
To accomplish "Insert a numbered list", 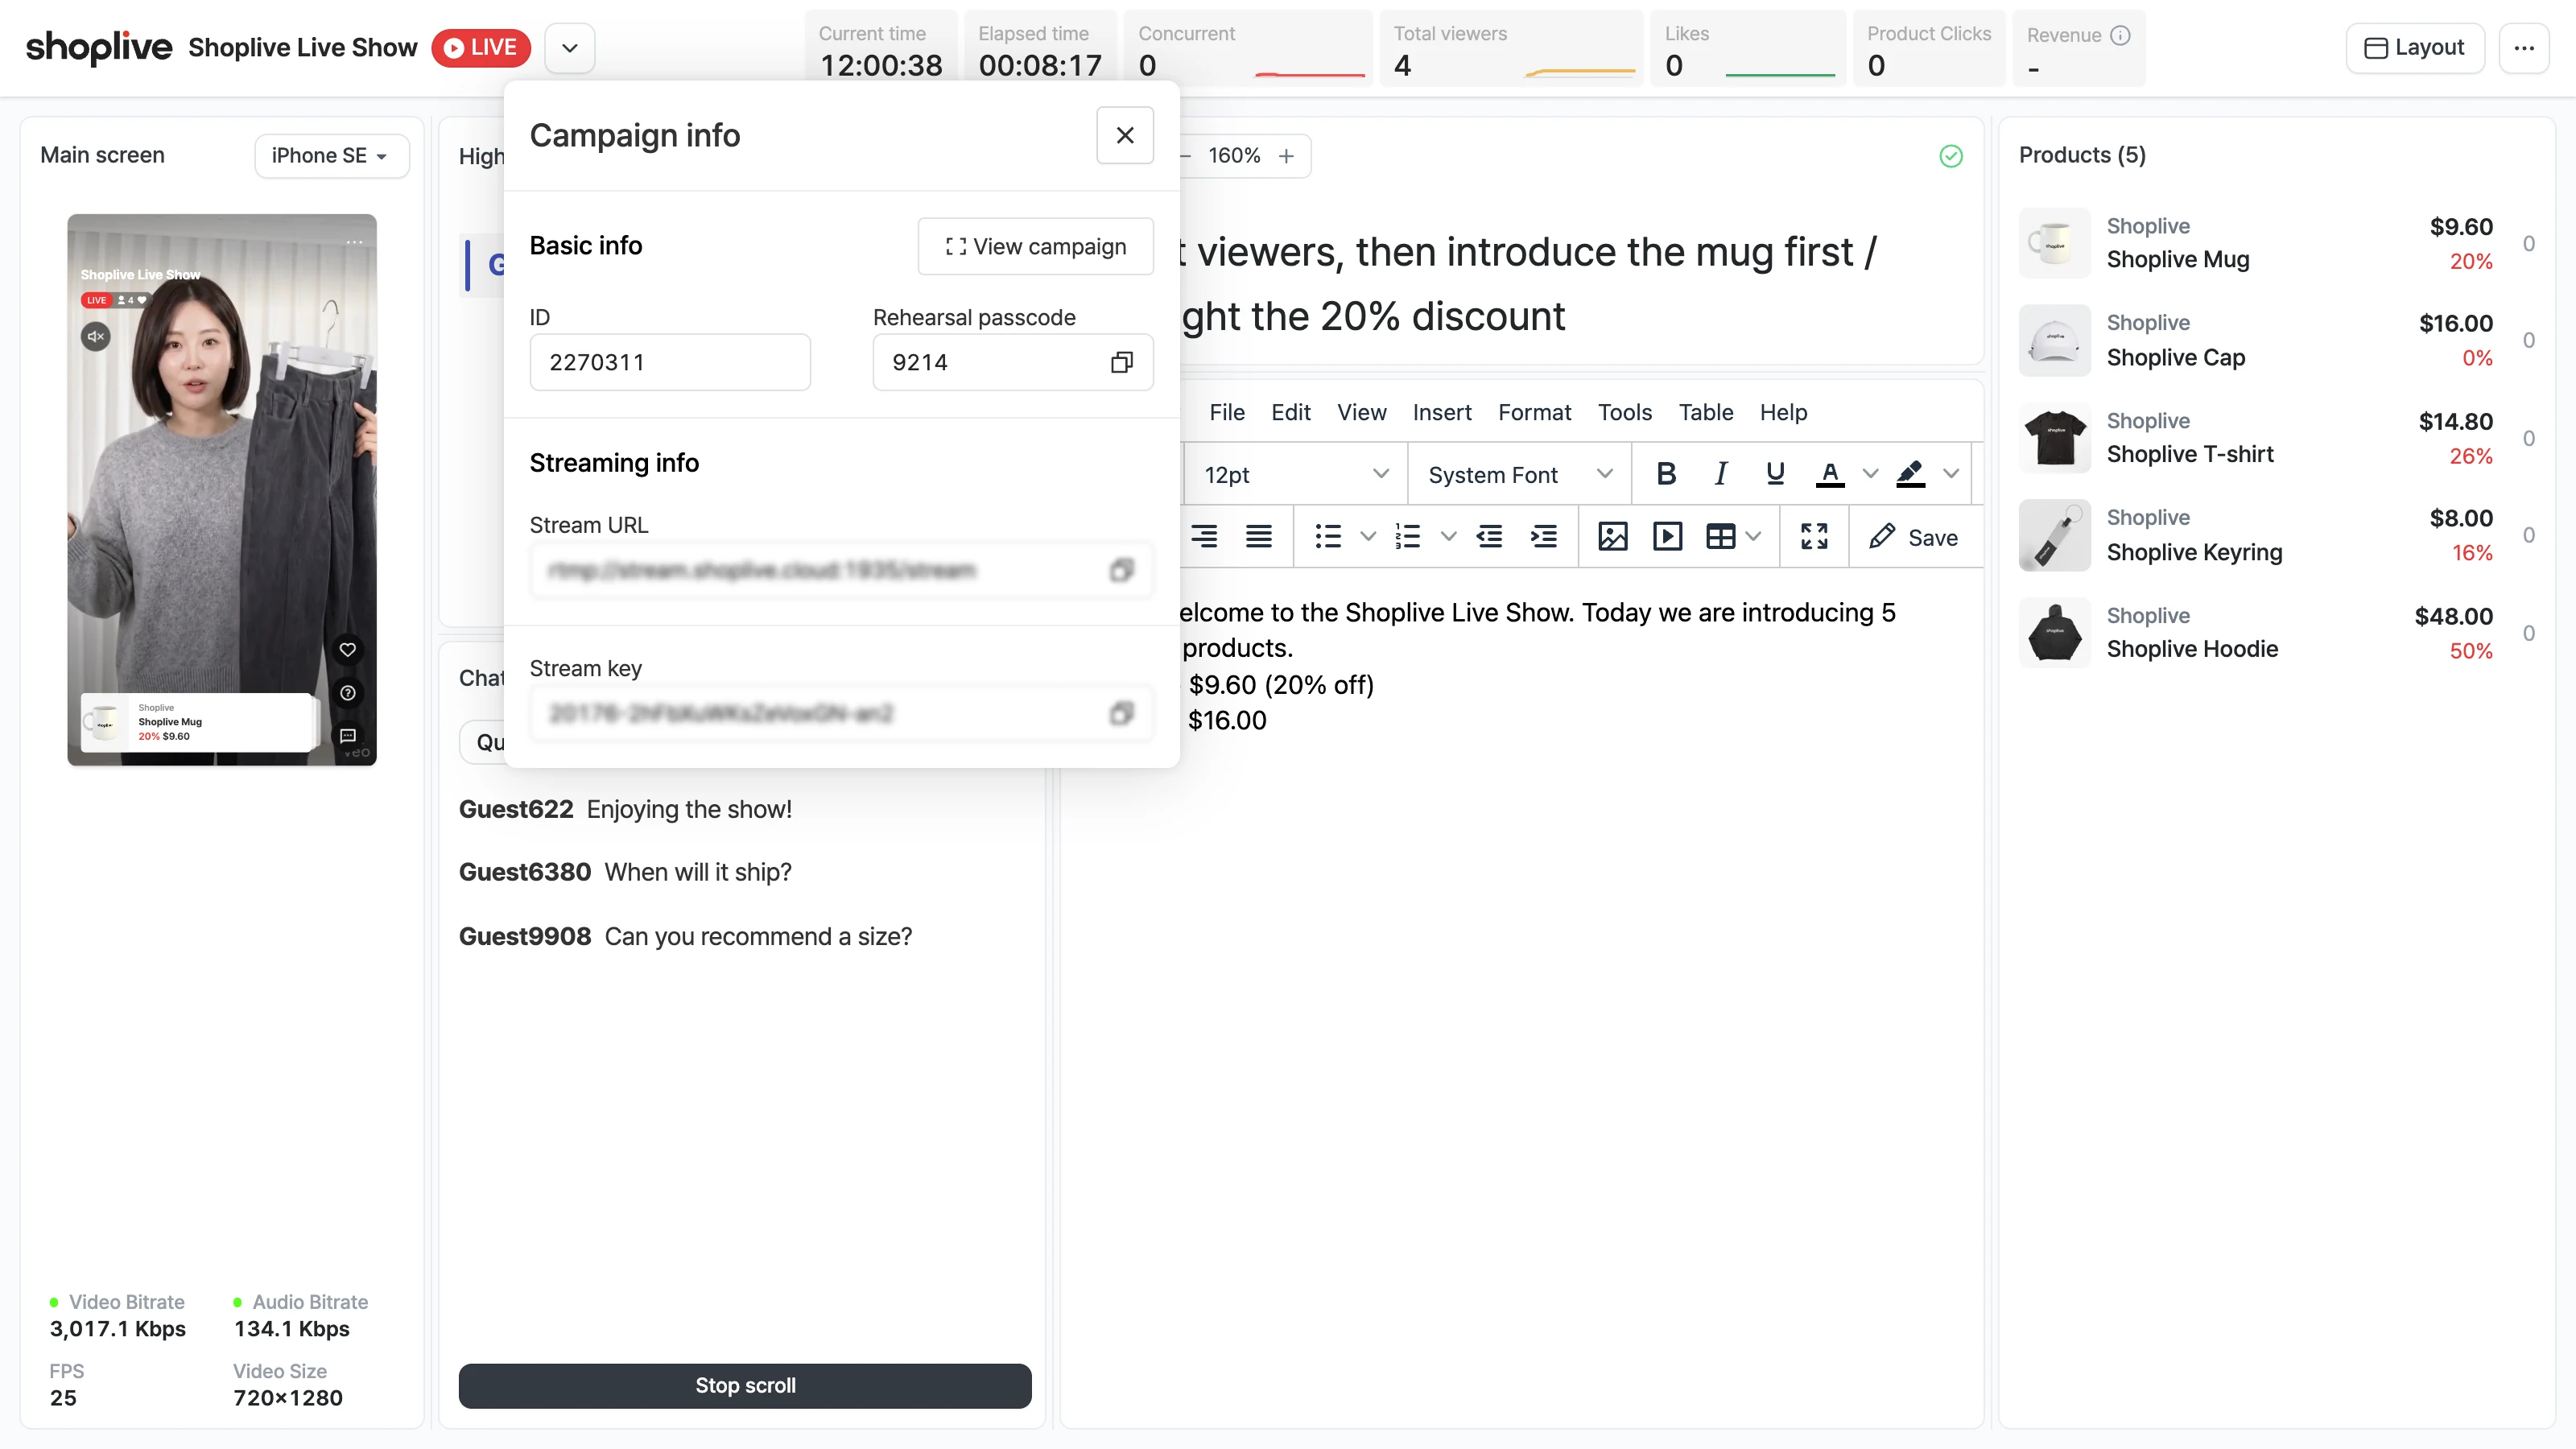I will click(1408, 537).
